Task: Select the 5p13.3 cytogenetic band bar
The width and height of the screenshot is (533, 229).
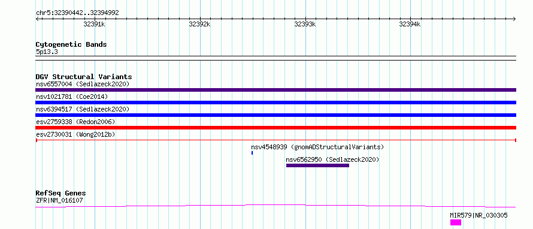Action: (275, 58)
